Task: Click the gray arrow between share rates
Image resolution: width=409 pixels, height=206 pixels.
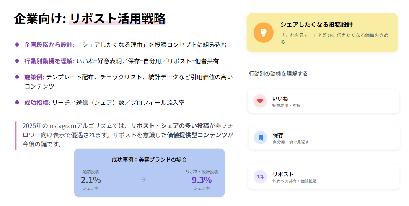Action: click(143, 180)
